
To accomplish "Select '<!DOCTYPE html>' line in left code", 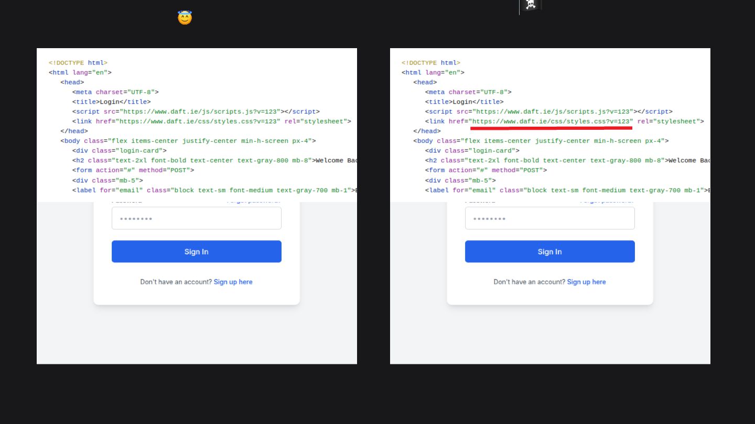I will click(x=78, y=62).
